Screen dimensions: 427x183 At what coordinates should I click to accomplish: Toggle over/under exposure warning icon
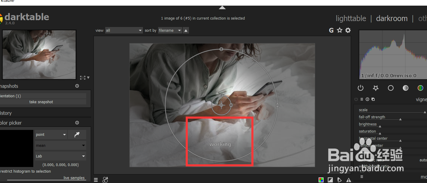[349, 180]
